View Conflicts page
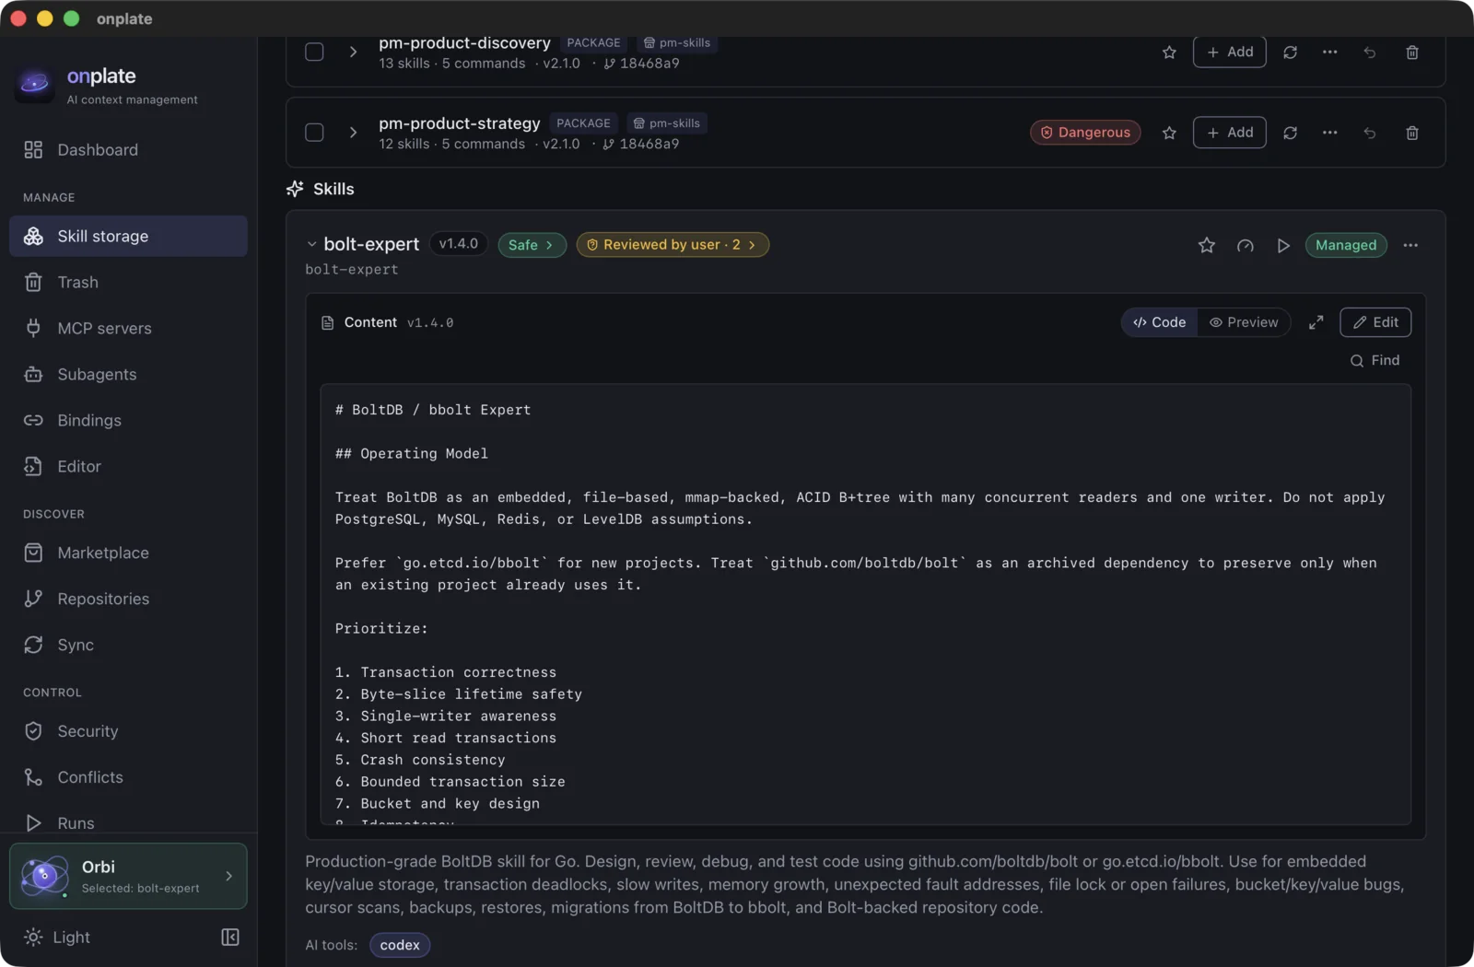Image resolution: width=1474 pixels, height=967 pixels. coord(128,777)
